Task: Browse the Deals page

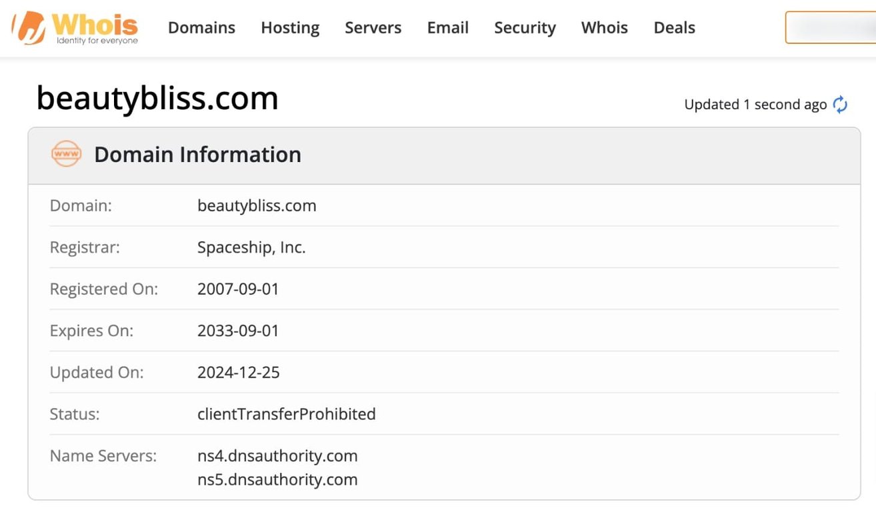Action: 674,27
